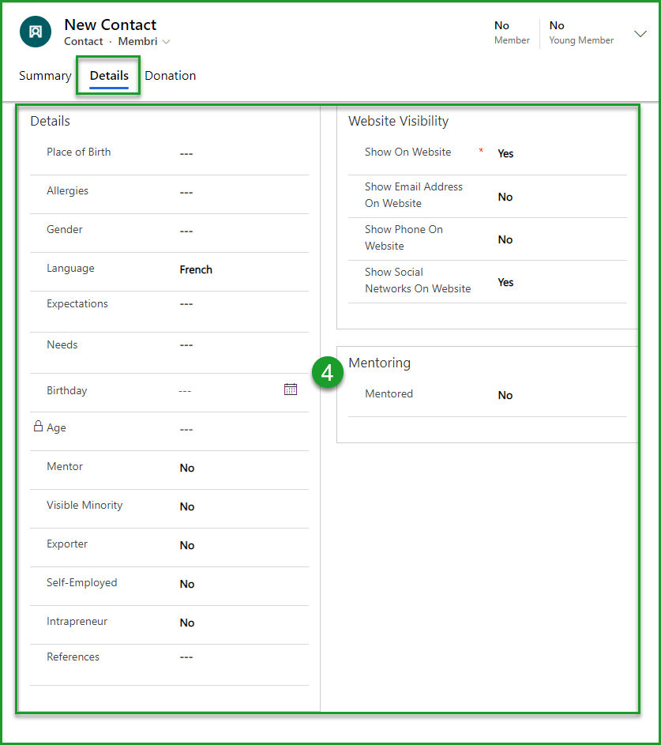Click the Visible Minority value
This screenshot has width=661, height=745.
pos(187,506)
